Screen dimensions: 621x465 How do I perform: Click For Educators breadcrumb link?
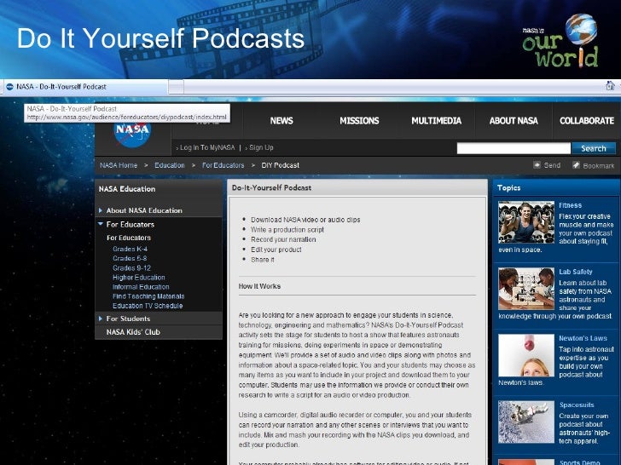[223, 165]
